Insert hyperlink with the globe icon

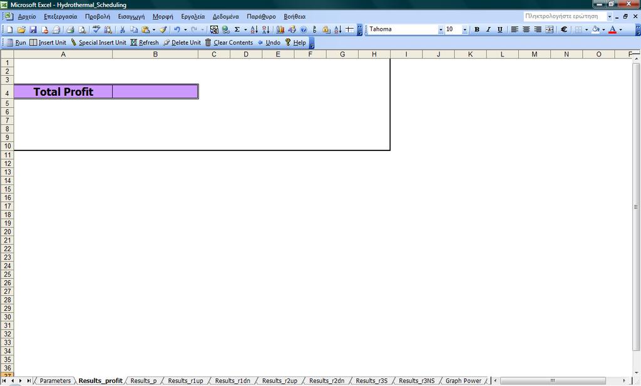click(225, 29)
